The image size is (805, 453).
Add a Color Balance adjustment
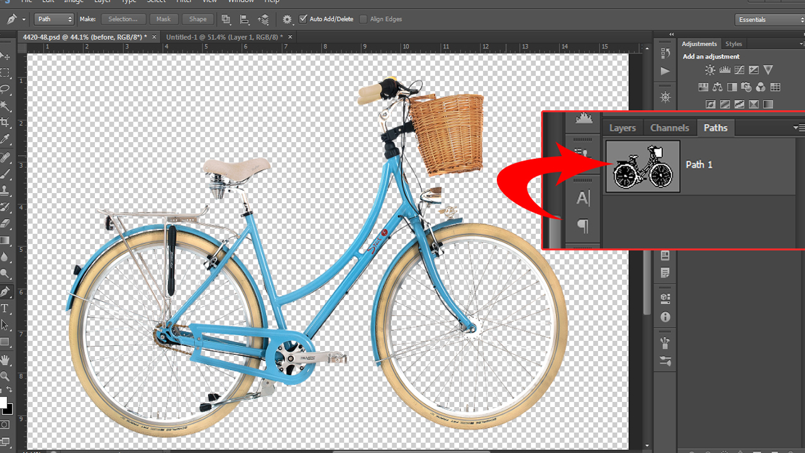718,87
